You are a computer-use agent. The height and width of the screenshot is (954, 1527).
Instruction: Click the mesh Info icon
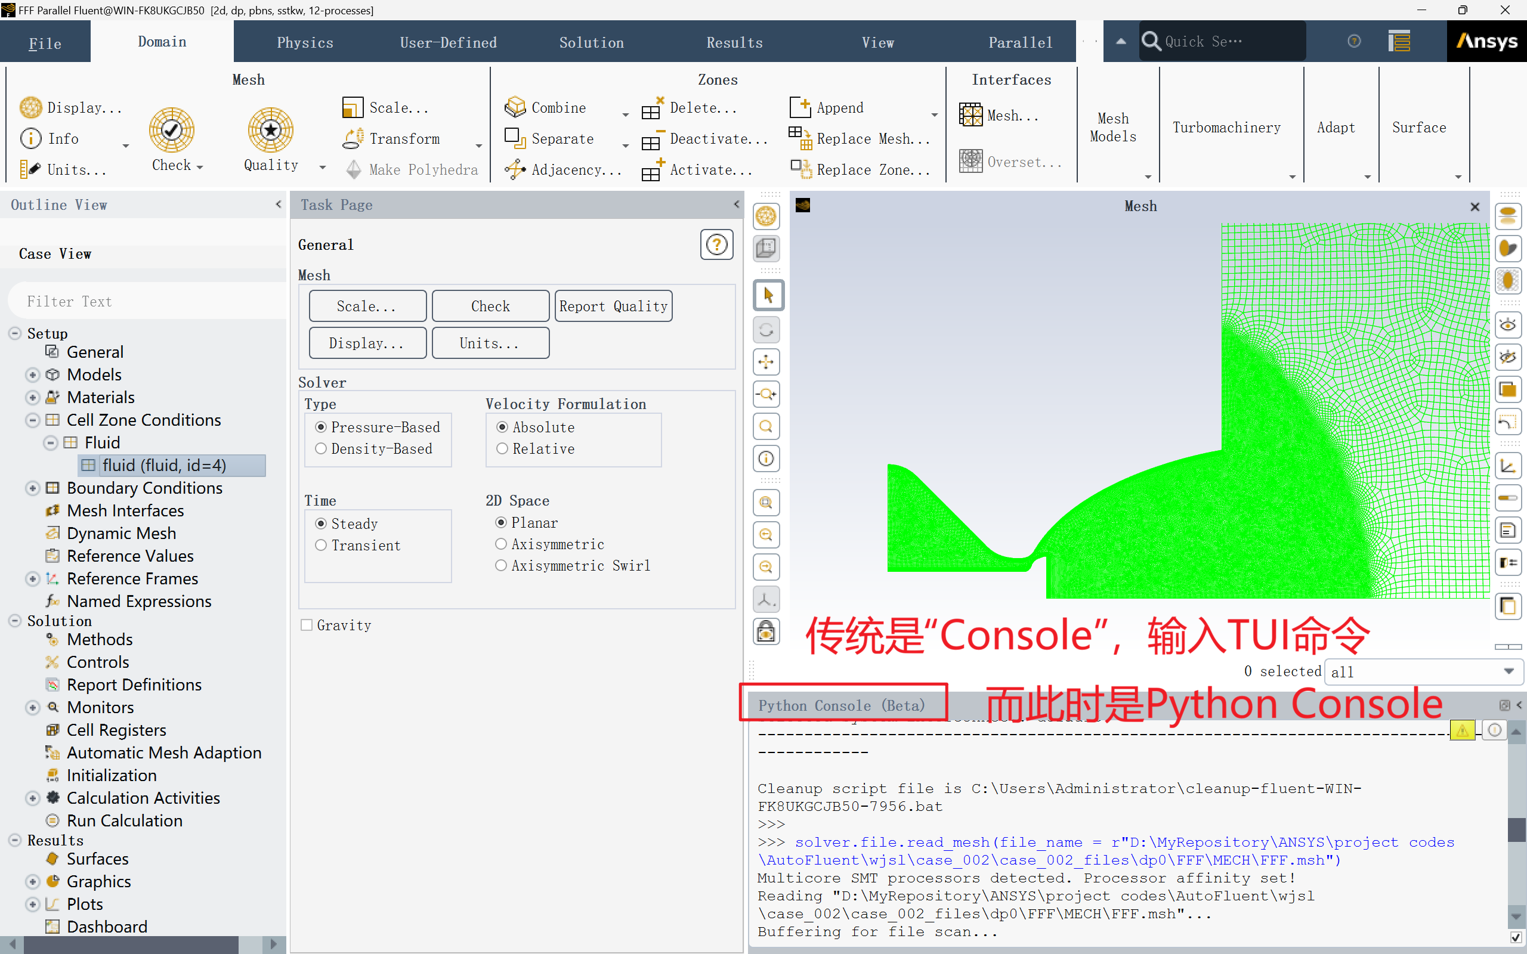pyautogui.click(x=30, y=139)
